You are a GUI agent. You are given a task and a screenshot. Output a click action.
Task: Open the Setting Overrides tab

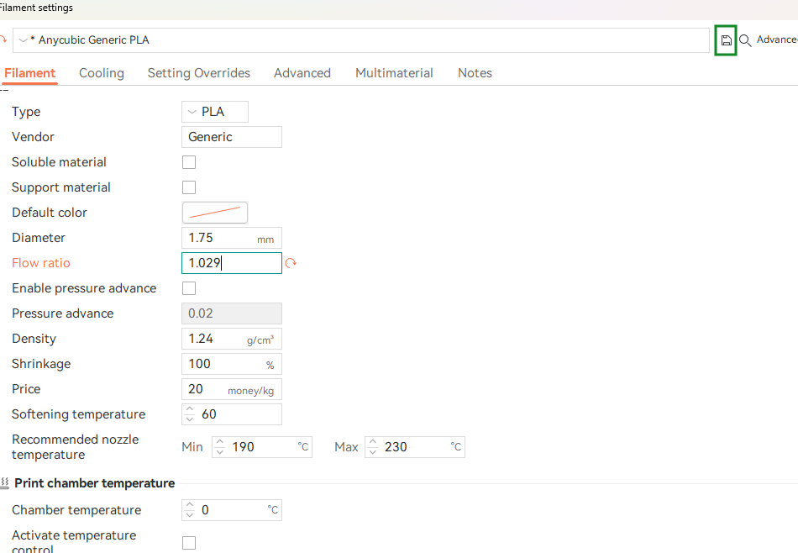199,73
